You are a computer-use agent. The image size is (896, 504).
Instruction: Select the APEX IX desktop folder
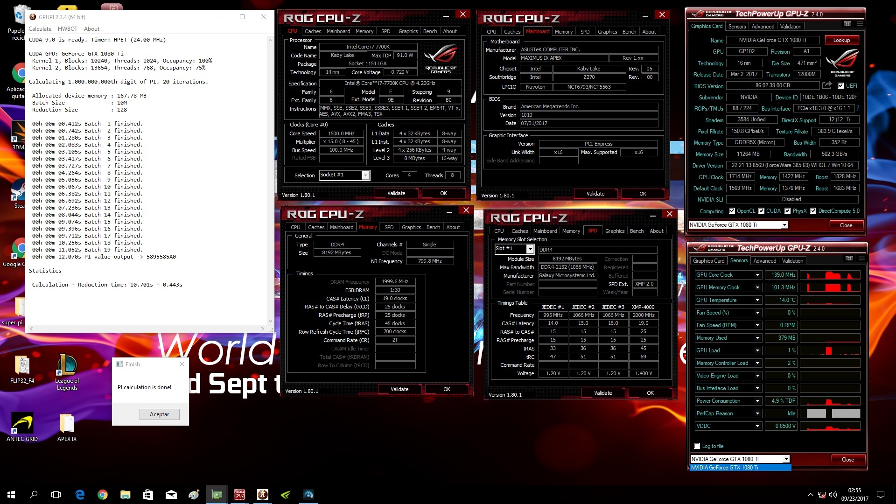pyautogui.click(x=67, y=427)
